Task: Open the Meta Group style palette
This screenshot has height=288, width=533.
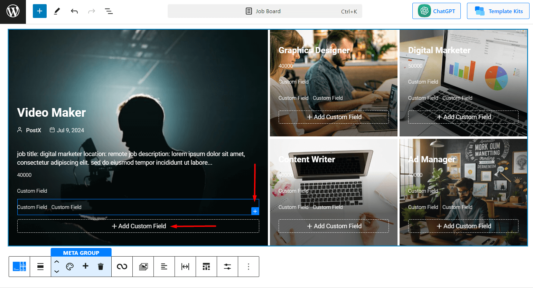Action: click(x=70, y=267)
